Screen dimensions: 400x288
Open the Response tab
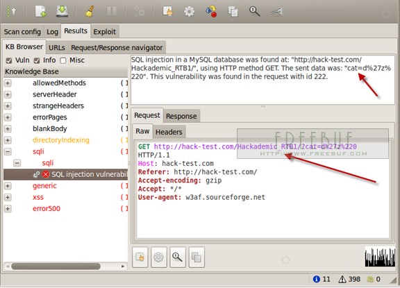tap(181, 116)
